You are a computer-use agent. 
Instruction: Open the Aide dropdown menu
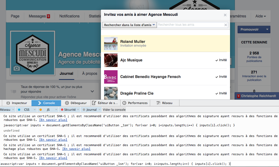click(x=260, y=16)
